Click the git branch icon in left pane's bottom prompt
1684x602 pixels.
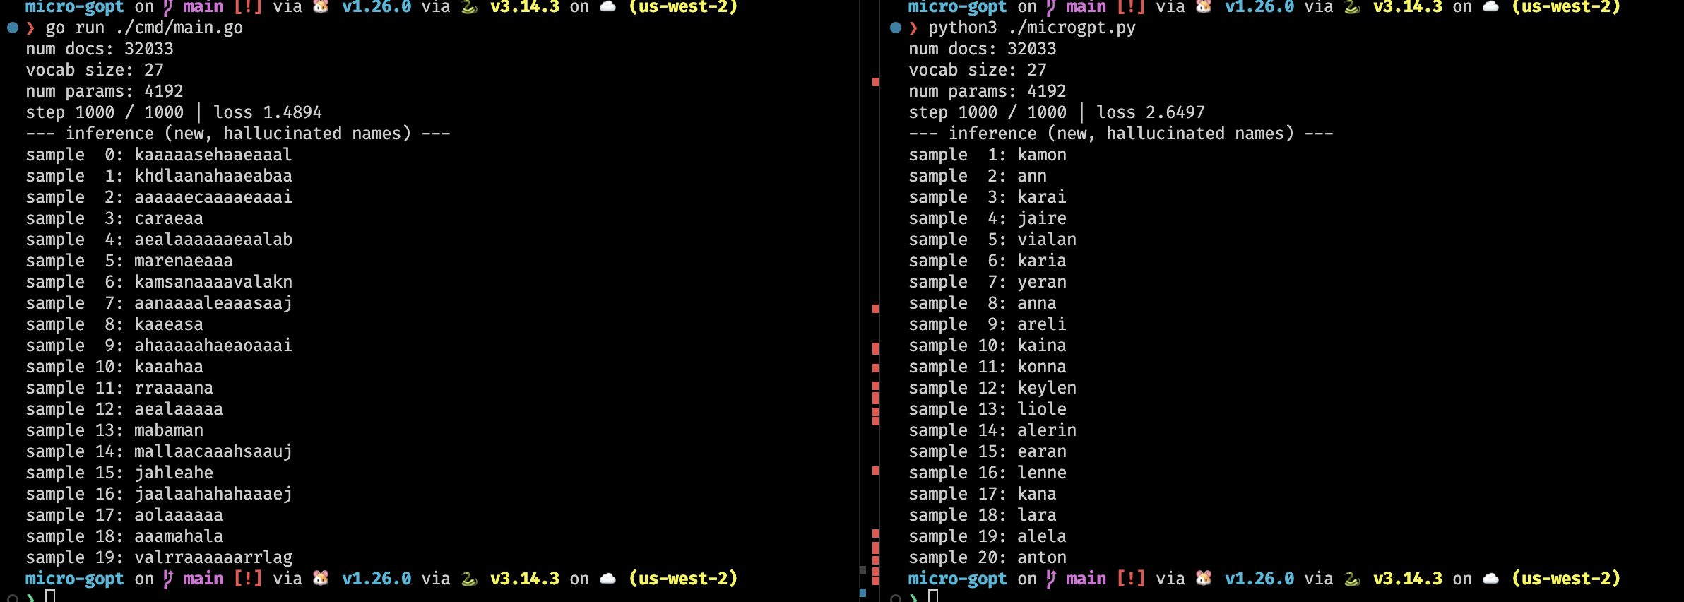168,579
